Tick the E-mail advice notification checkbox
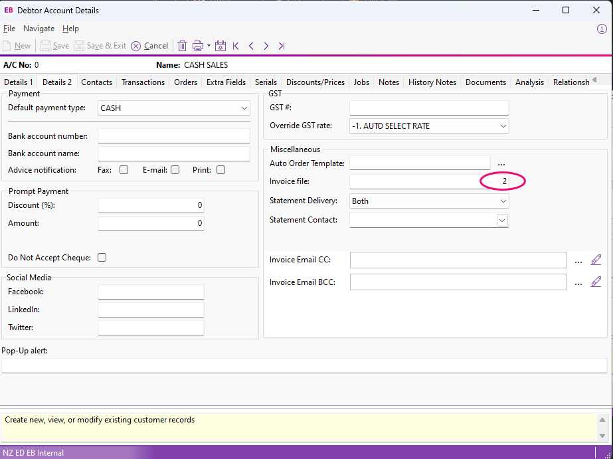Screen dimensions: 613x459 click(x=175, y=170)
